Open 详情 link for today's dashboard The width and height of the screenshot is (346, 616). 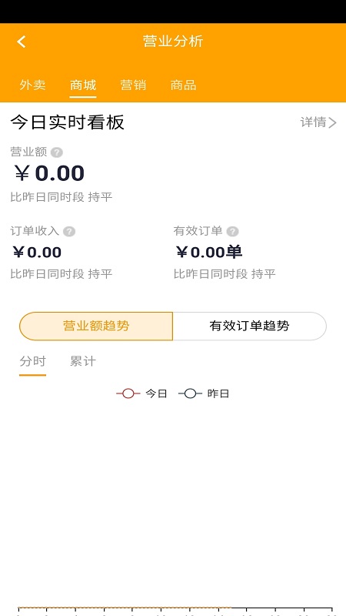[x=318, y=122]
